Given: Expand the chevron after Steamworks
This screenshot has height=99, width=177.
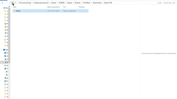Looking at the screenshot, I should coord(103,3).
